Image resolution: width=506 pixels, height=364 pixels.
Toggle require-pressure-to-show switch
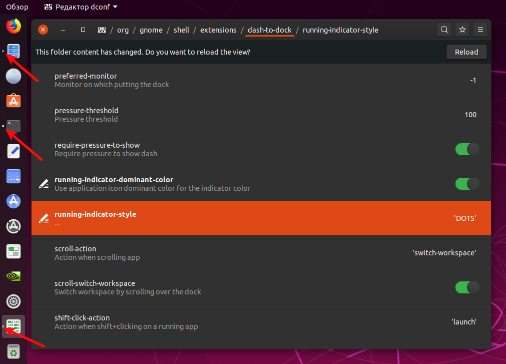(467, 149)
